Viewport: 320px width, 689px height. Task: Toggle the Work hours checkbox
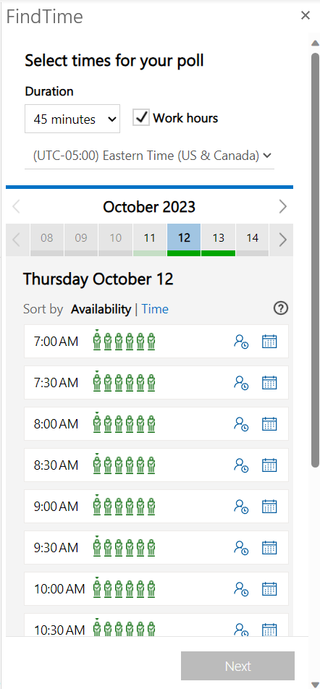point(141,118)
